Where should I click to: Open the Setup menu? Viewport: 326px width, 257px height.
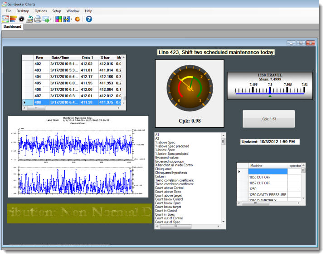coord(57,10)
